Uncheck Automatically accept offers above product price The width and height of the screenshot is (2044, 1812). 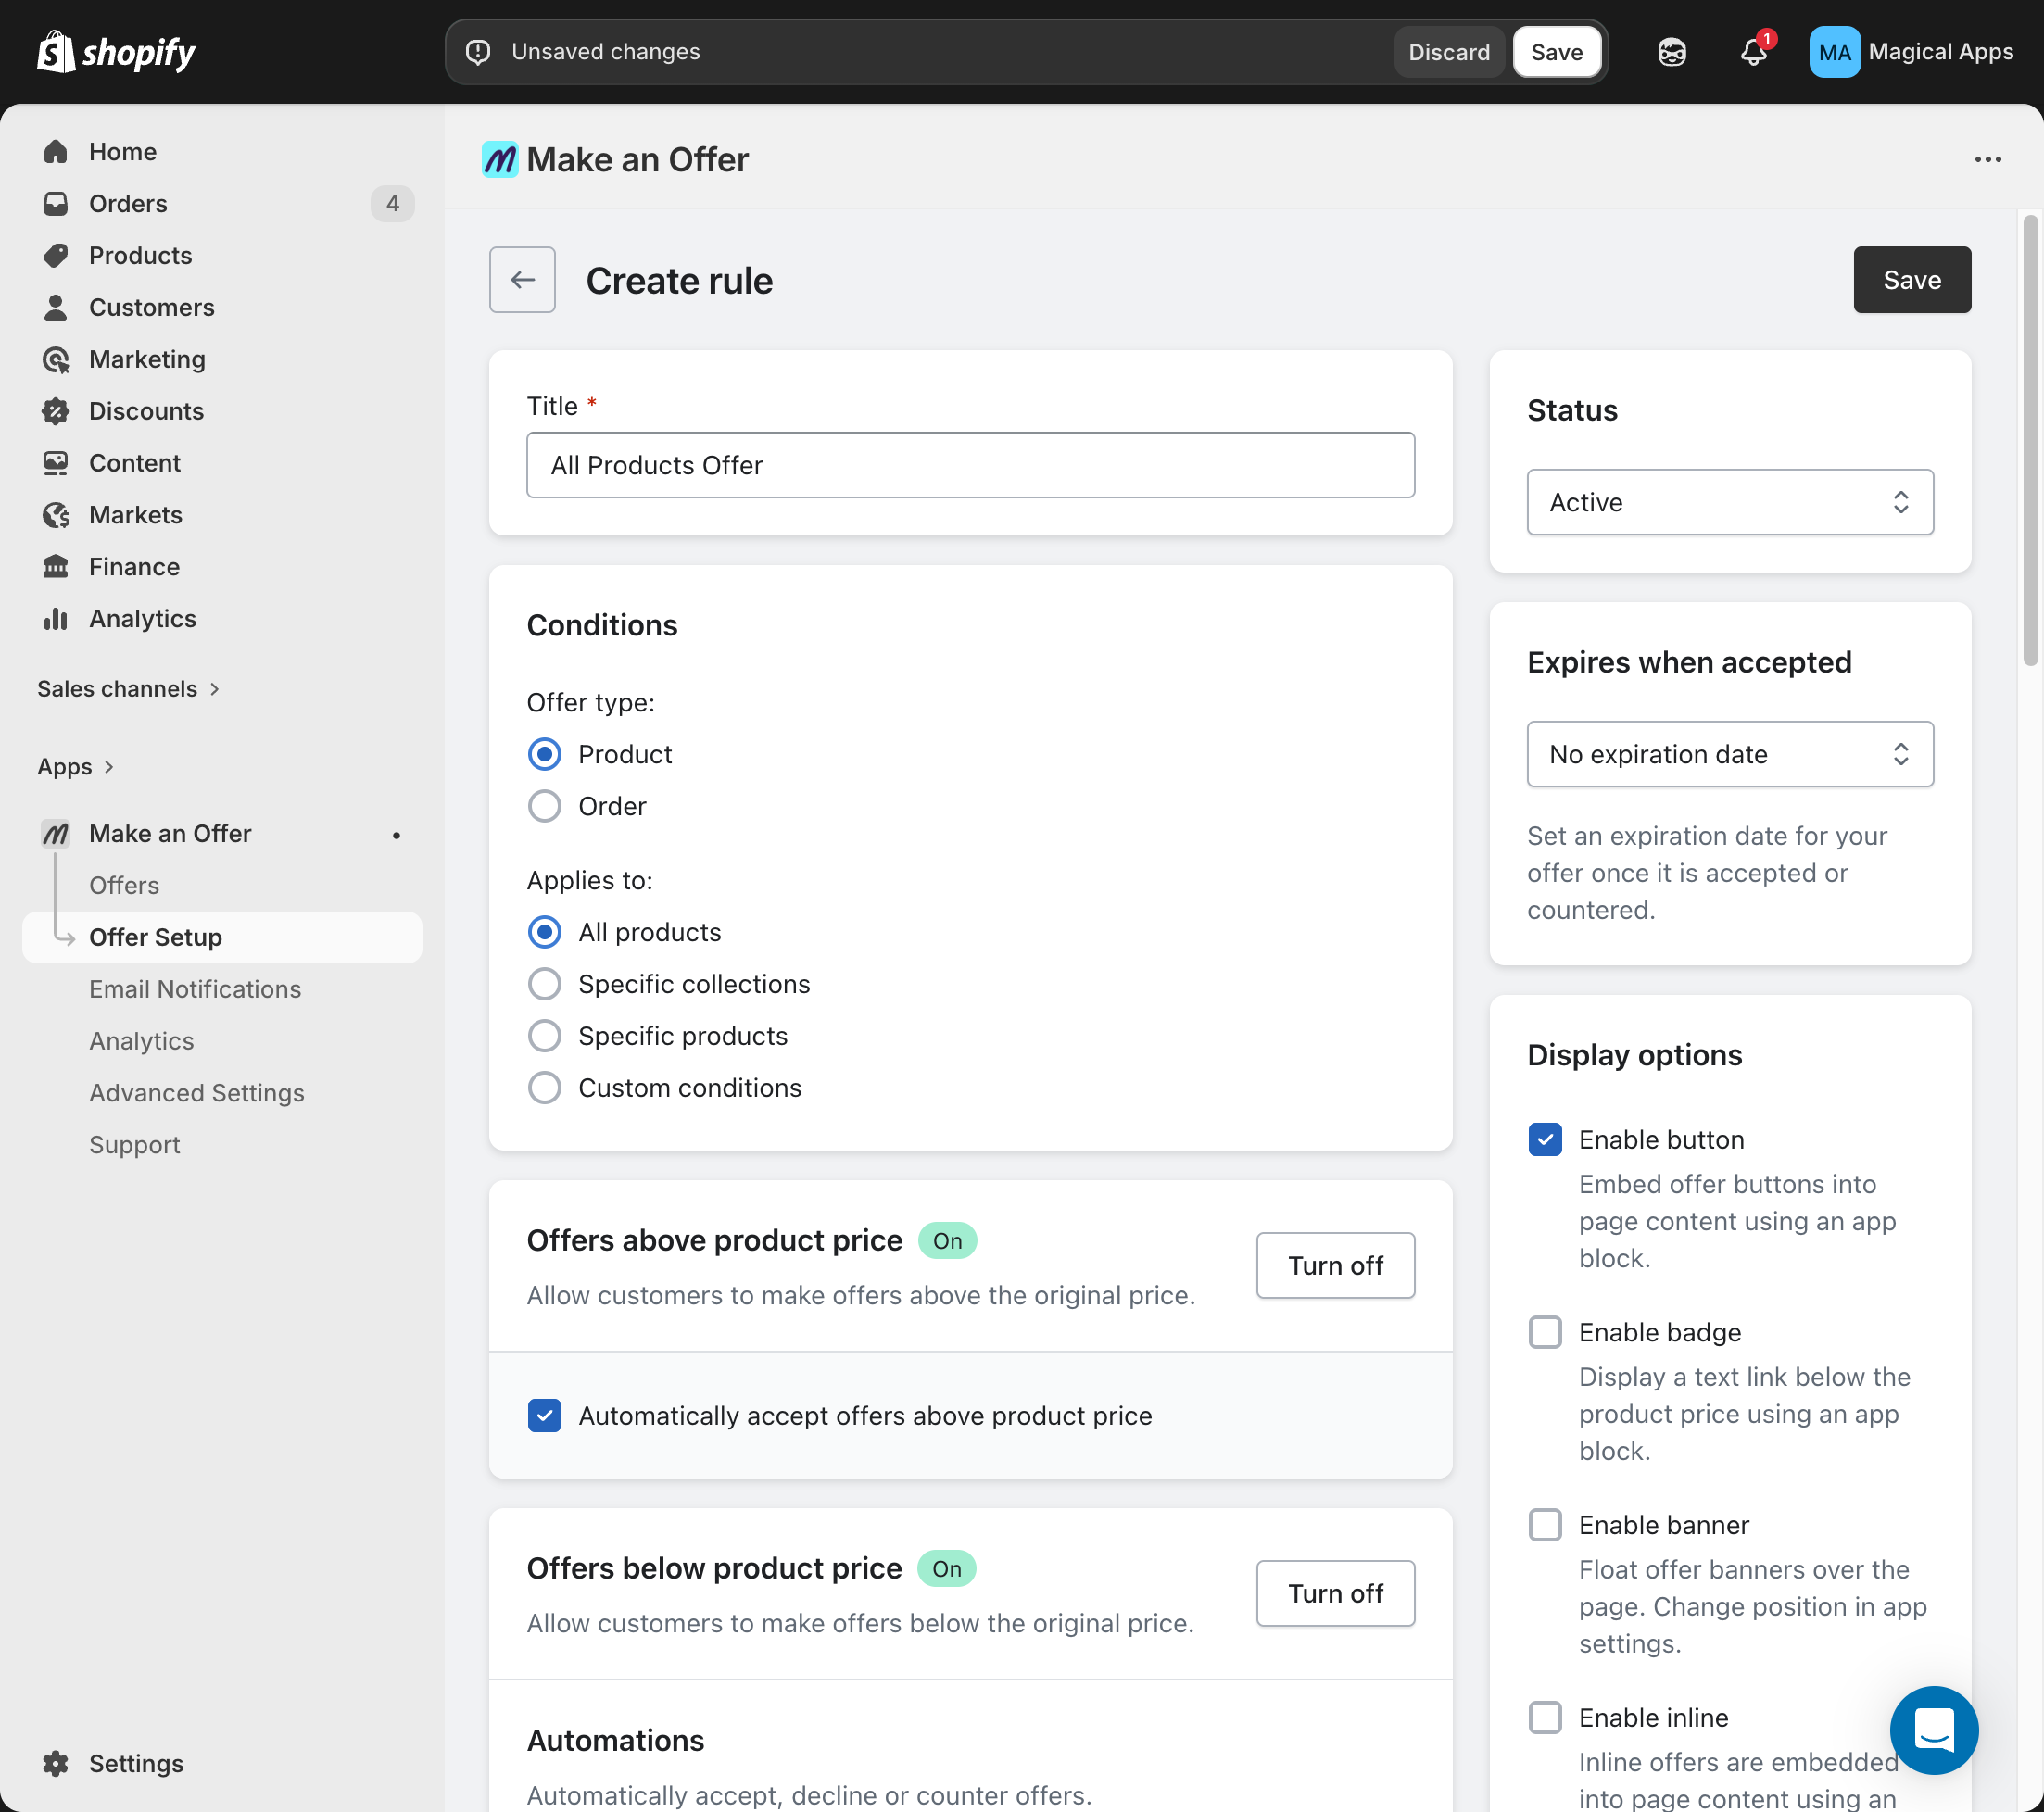tap(544, 1415)
